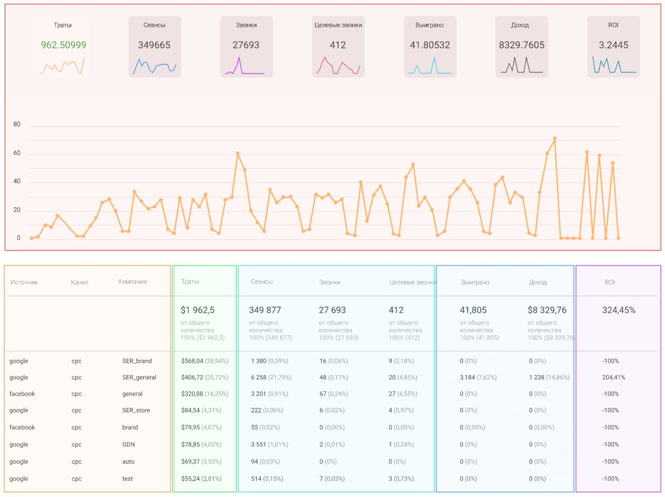
Task: Click the $568,04 spend cell
Action: click(x=192, y=361)
